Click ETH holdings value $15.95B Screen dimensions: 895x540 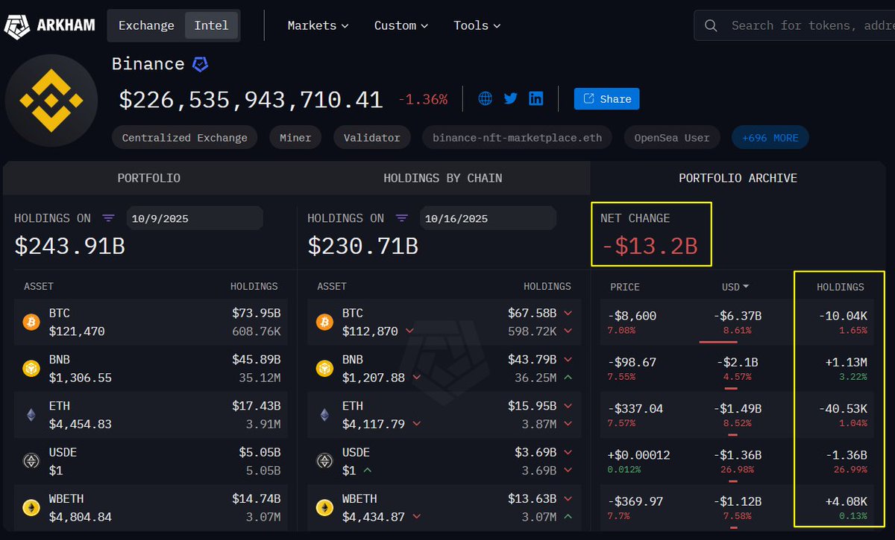[x=533, y=406]
